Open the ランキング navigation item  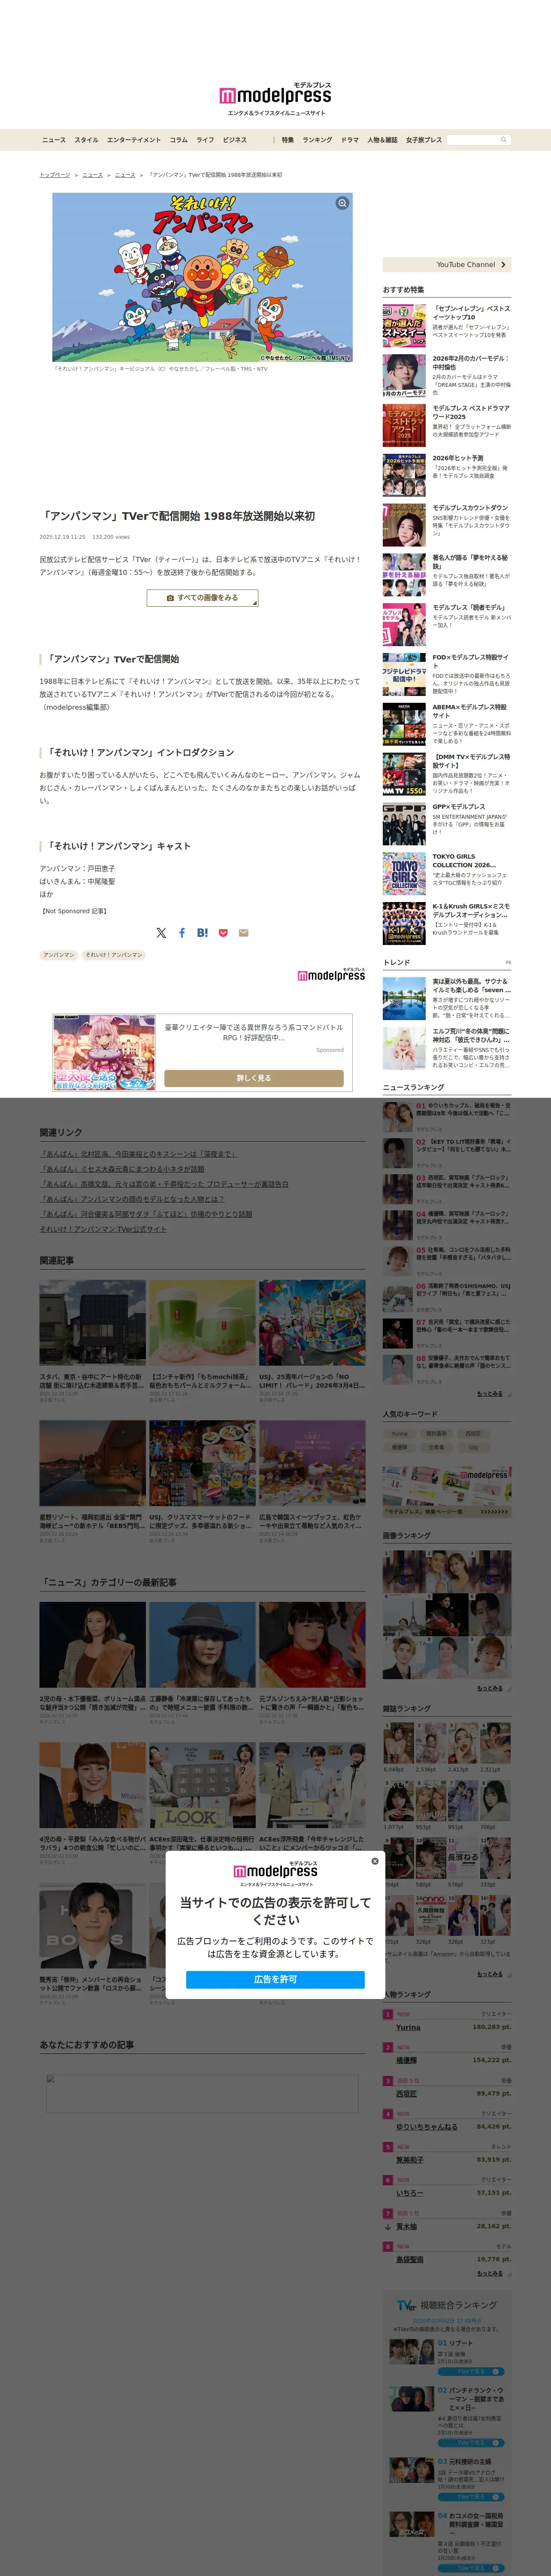coord(317,140)
